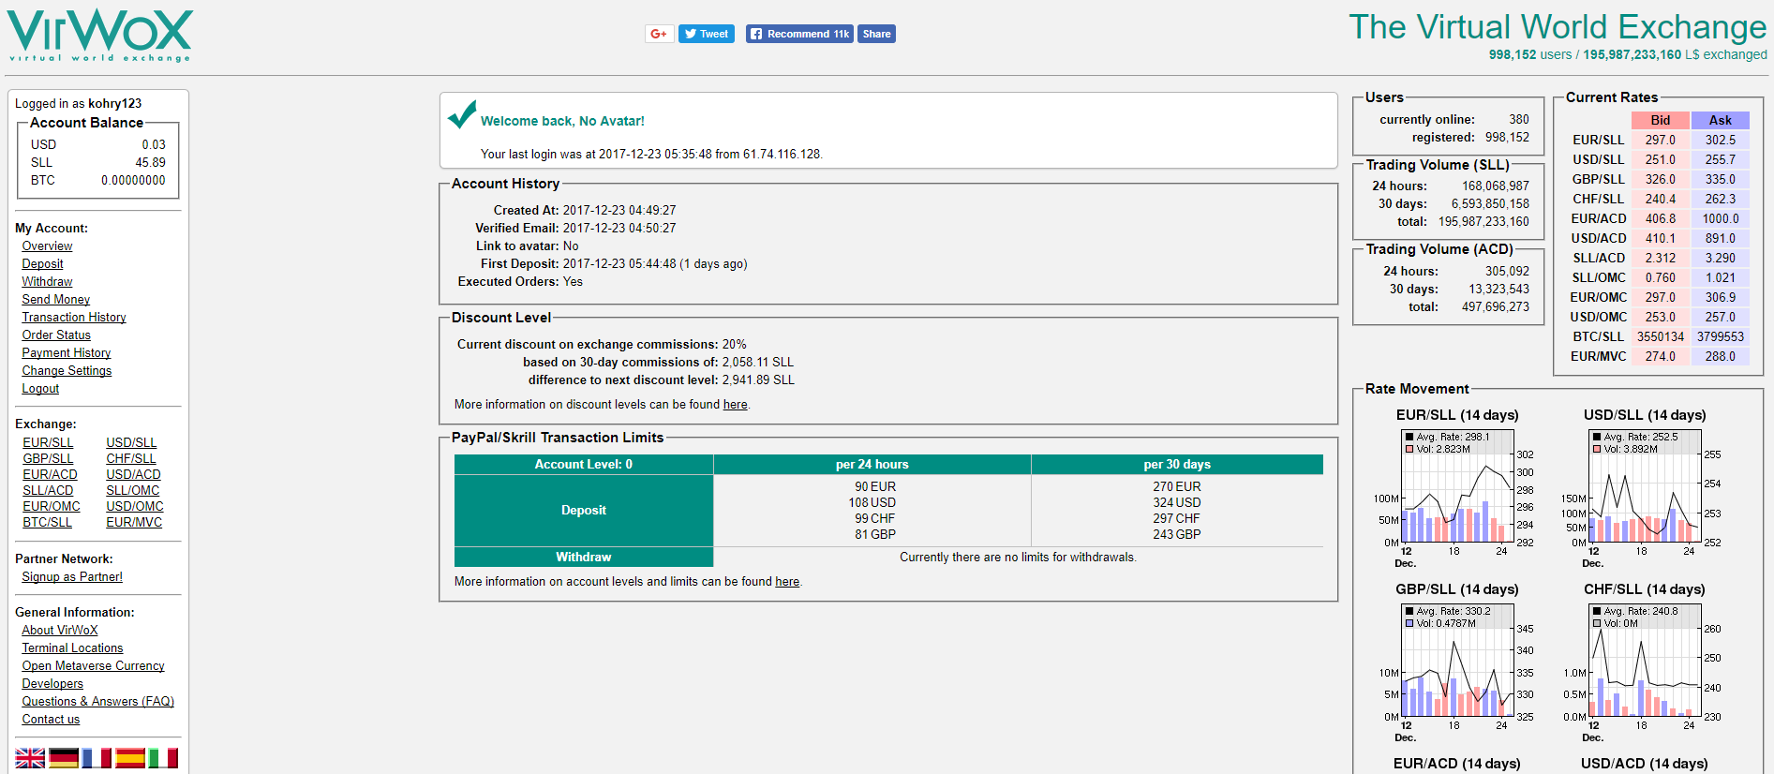Click the GBP/SLL 14 days chart
The image size is (1774, 774).
[1457, 665]
